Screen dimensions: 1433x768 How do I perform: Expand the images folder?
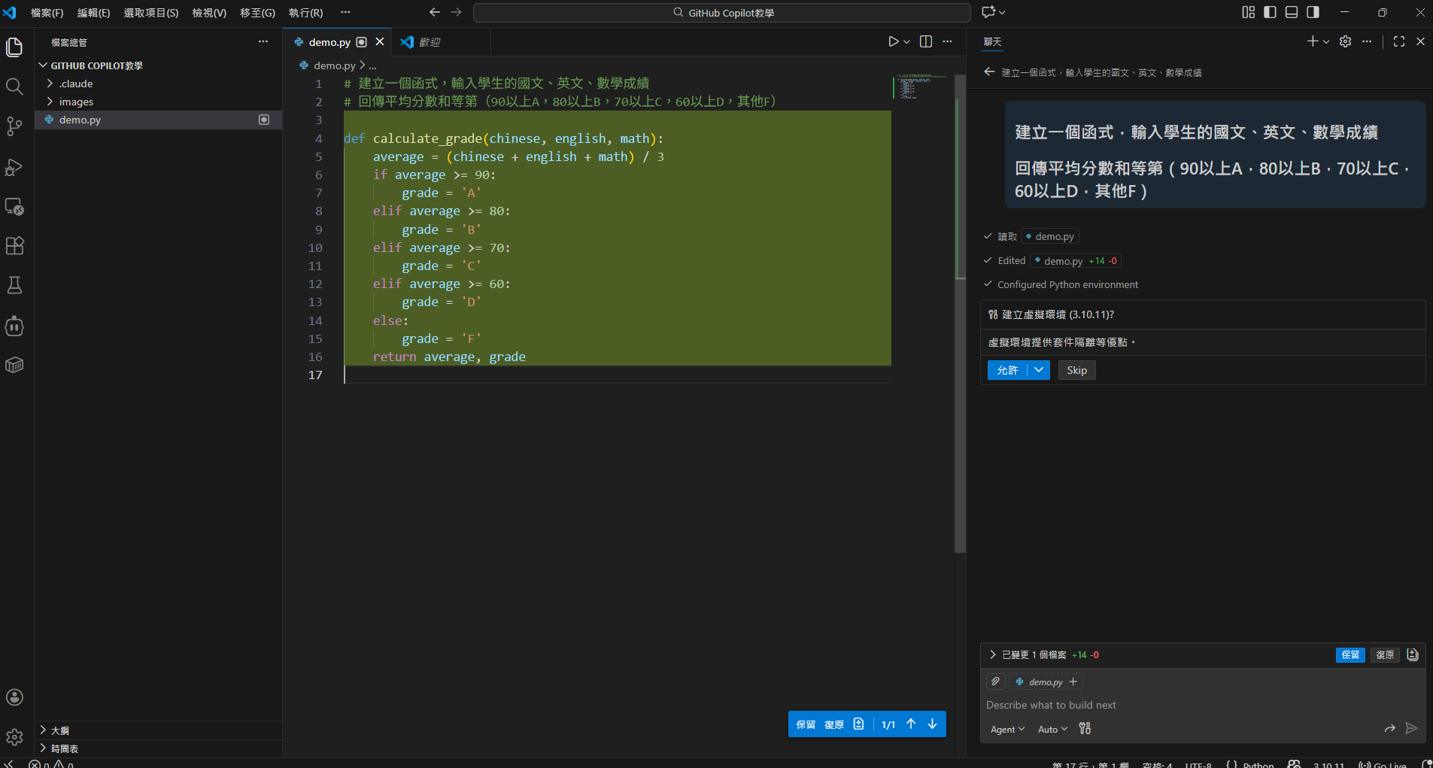[76, 102]
